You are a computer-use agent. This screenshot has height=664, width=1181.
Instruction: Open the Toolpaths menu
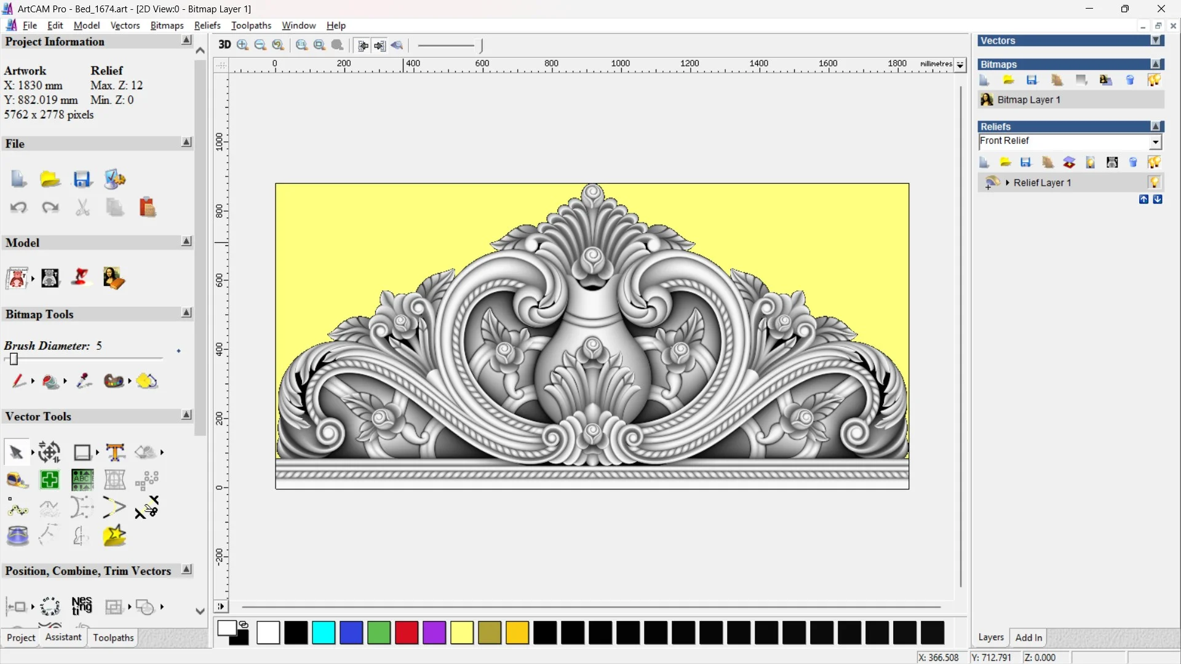(x=251, y=25)
